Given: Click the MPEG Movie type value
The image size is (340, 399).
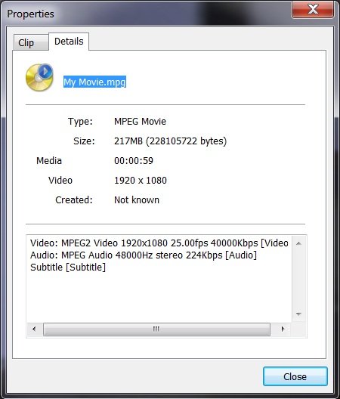Looking at the screenshot, I should point(140,122).
